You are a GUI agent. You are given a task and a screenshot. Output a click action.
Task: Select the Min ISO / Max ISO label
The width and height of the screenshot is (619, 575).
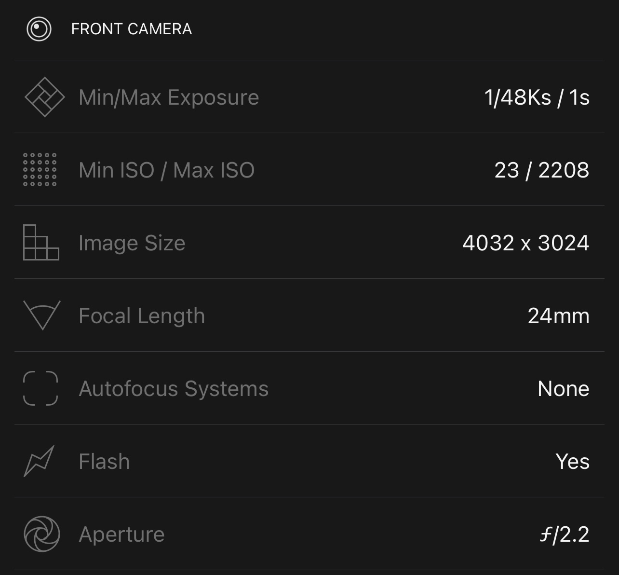166,170
